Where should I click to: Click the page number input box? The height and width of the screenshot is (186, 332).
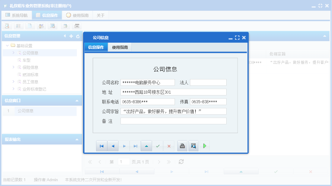click(124, 162)
